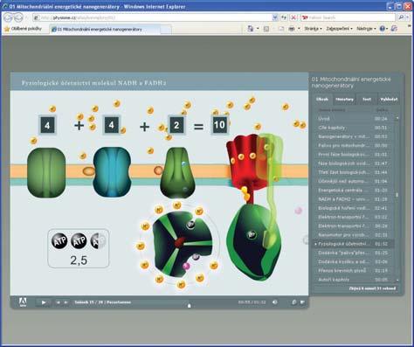Select the Dodávka kyslíku entry
414x347 pixels.
[354, 261]
